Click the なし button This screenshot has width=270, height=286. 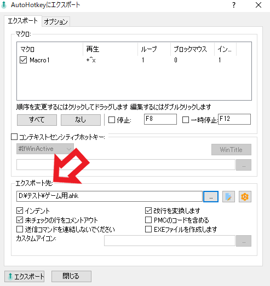click(x=81, y=120)
